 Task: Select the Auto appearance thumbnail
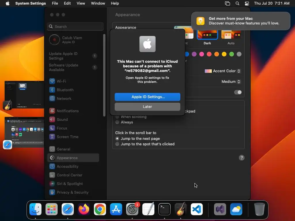[x=231, y=35]
